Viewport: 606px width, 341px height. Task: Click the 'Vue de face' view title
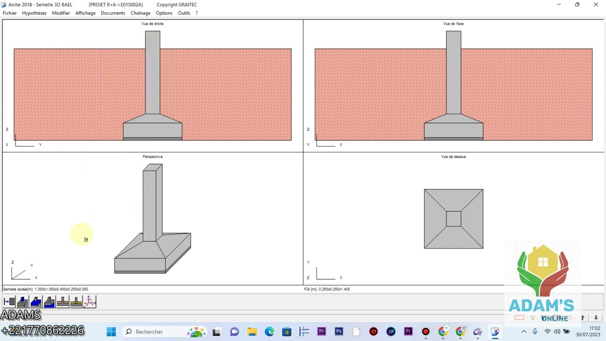coord(454,24)
